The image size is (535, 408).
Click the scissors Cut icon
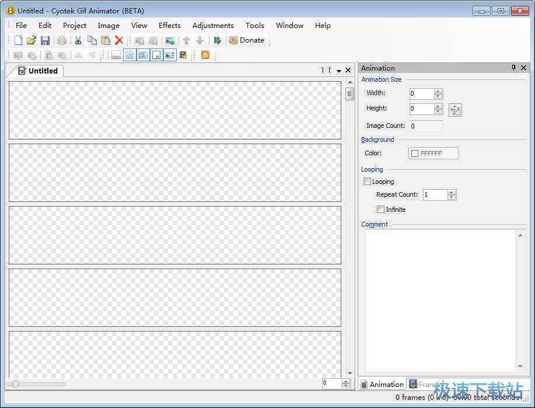(x=78, y=40)
